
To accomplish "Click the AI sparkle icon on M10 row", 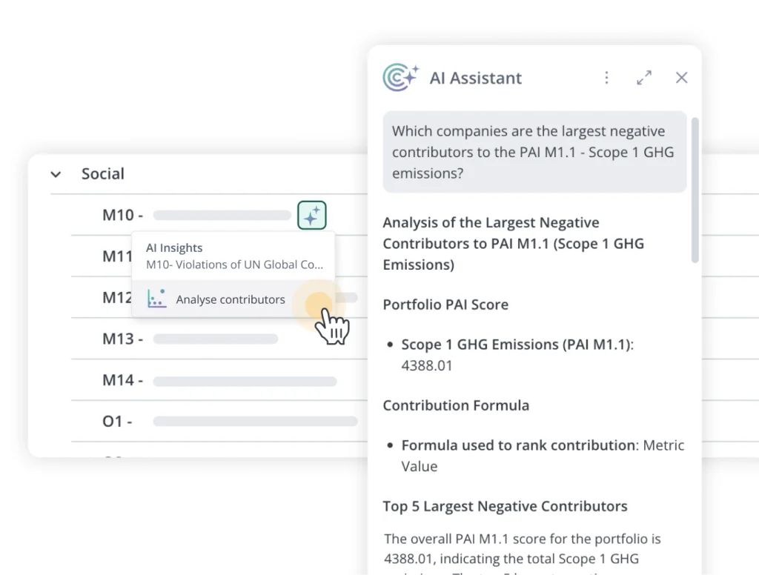I will click(312, 216).
